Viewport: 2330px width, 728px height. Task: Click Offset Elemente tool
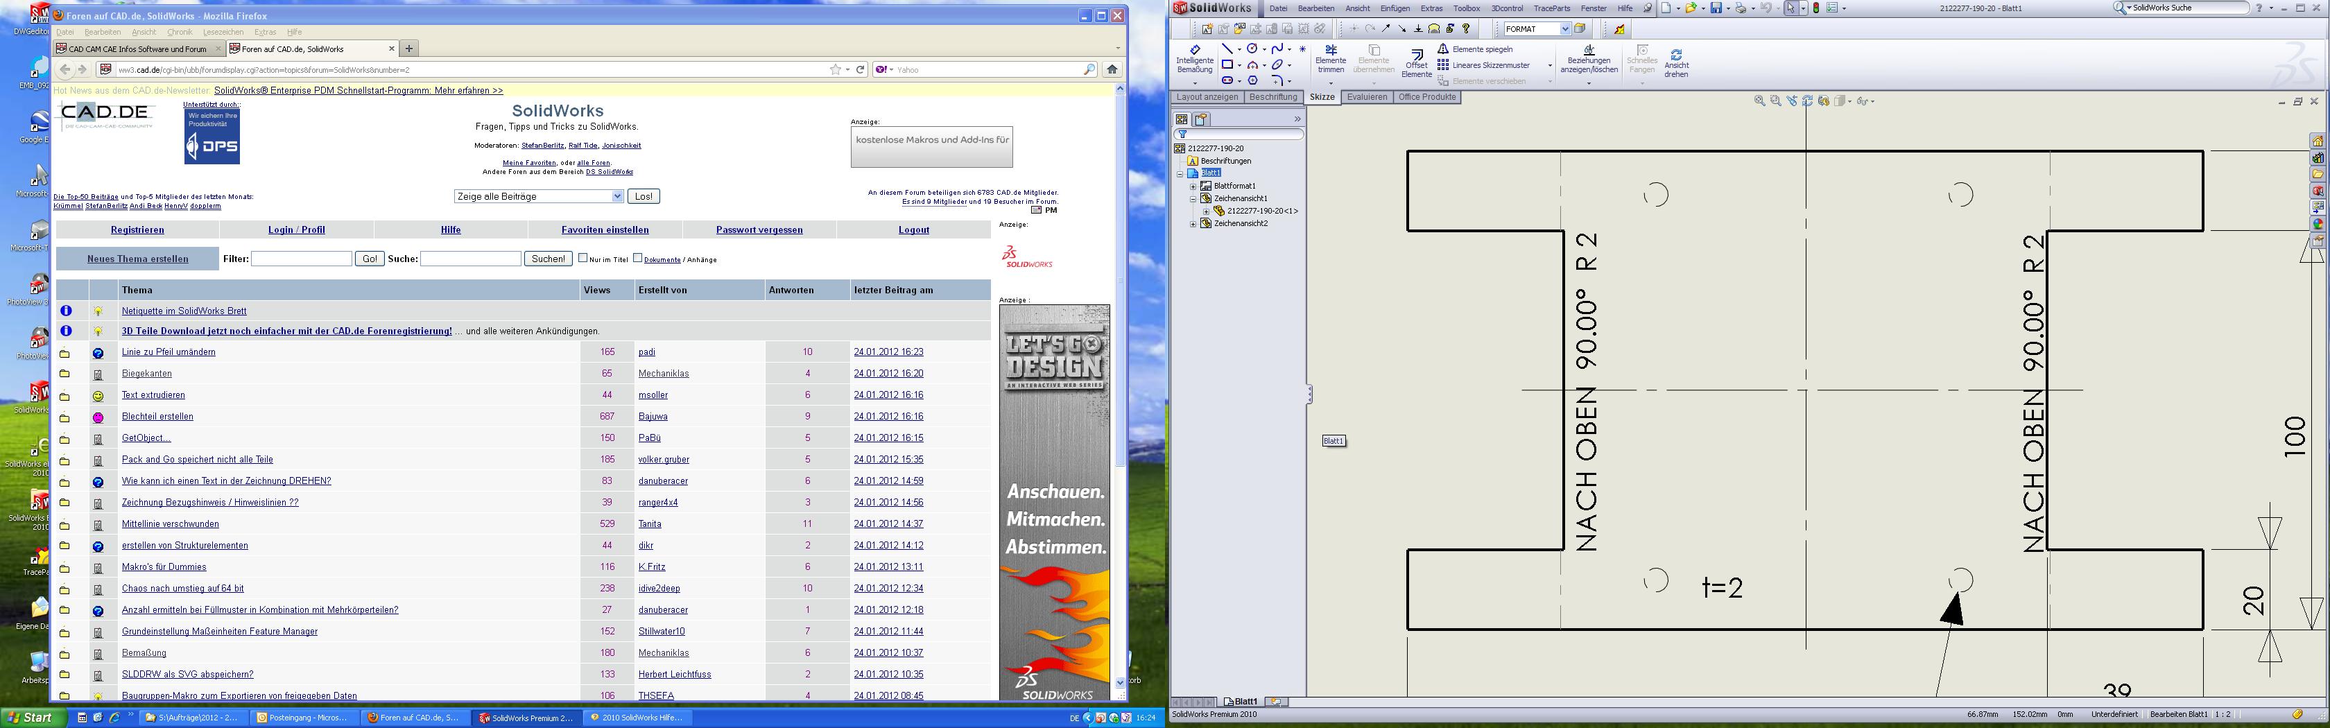coord(1417,62)
